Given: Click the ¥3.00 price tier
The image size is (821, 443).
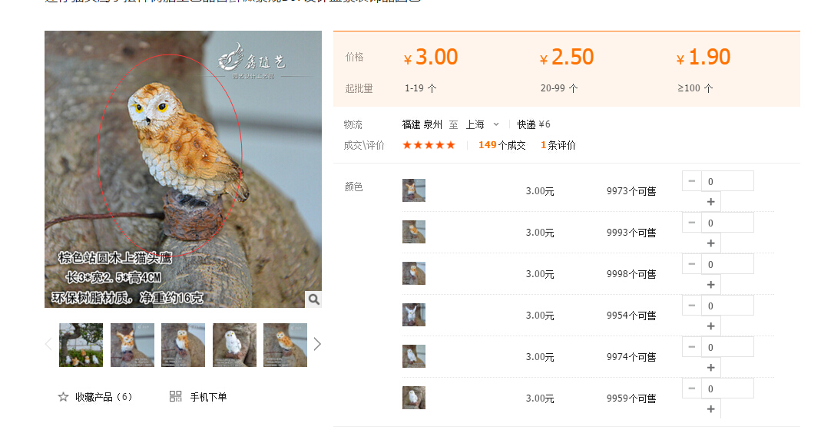Looking at the screenshot, I should click(431, 57).
